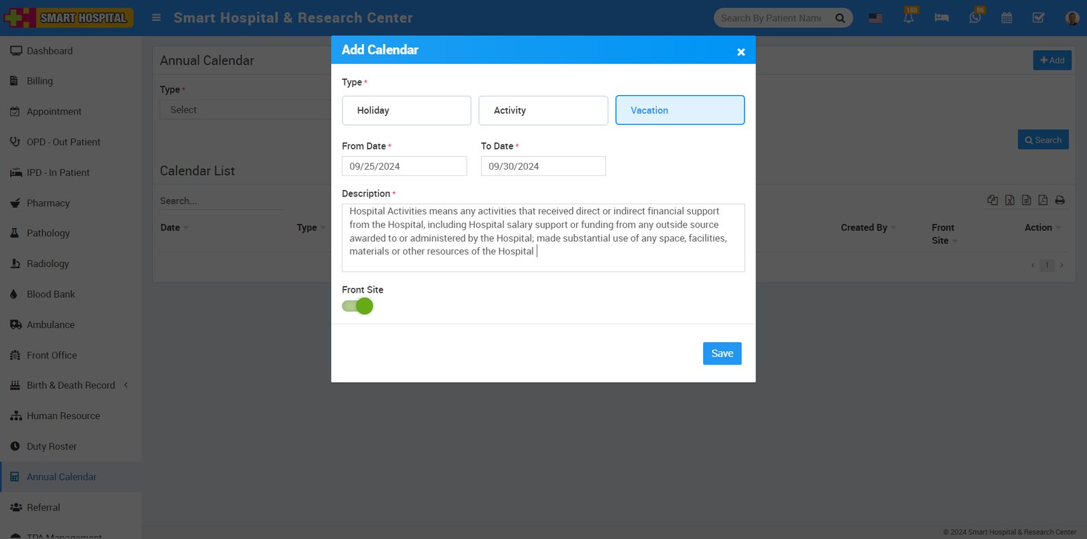The image size is (1087, 539).
Task: Select the Holiday type option
Action: pyautogui.click(x=406, y=111)
